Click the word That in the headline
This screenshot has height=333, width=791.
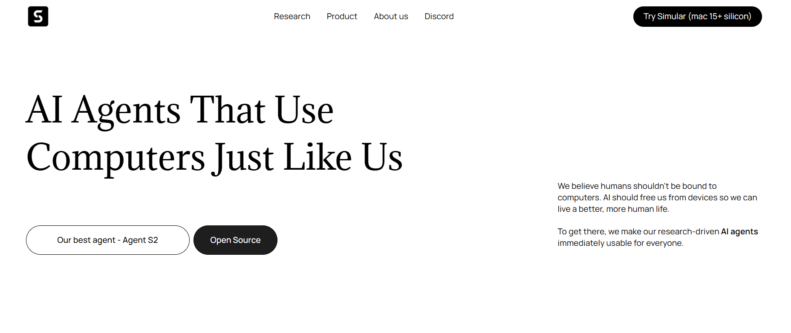point(228,110)
